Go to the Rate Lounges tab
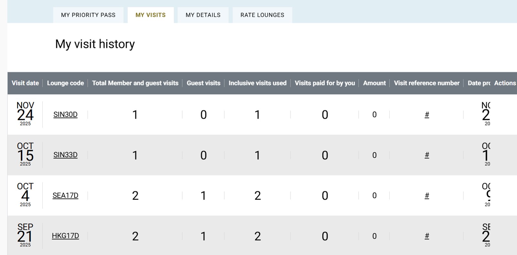The width and height of the screenshot is (517, 255). pos(262,15)
